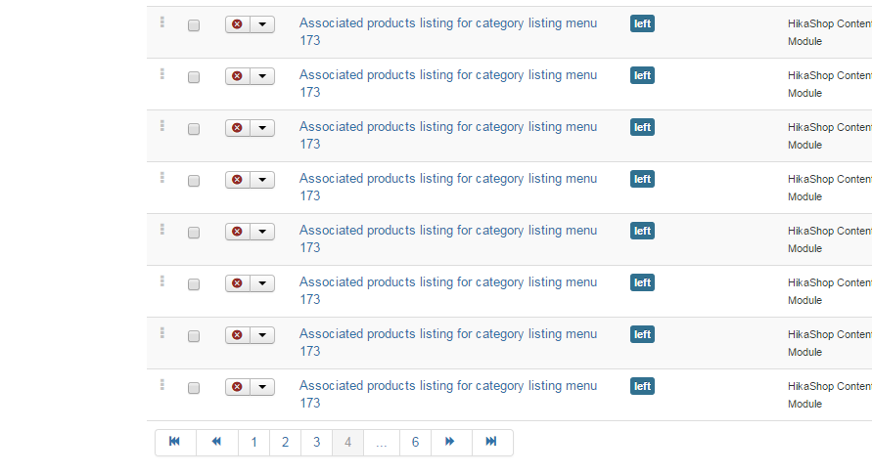Grab the drag handle icon of the top row
This screenshot has width=872, height=474.
162,22
